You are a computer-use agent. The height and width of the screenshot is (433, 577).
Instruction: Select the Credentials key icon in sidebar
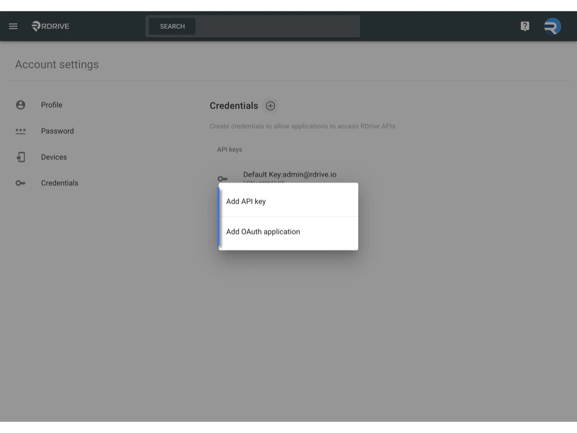point(21,183)
